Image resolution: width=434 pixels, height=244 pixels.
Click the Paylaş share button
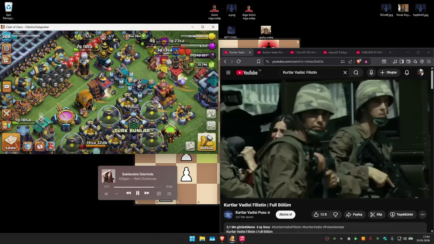[354, 215]
